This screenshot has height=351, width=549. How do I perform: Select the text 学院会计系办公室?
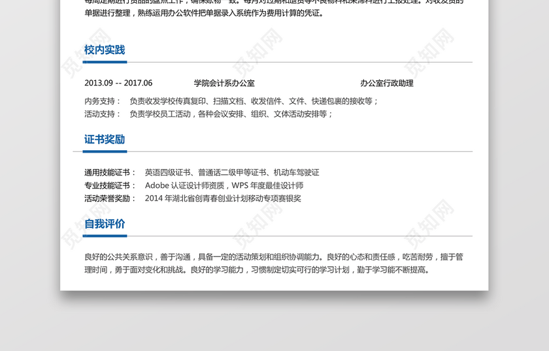coord(224,83)
